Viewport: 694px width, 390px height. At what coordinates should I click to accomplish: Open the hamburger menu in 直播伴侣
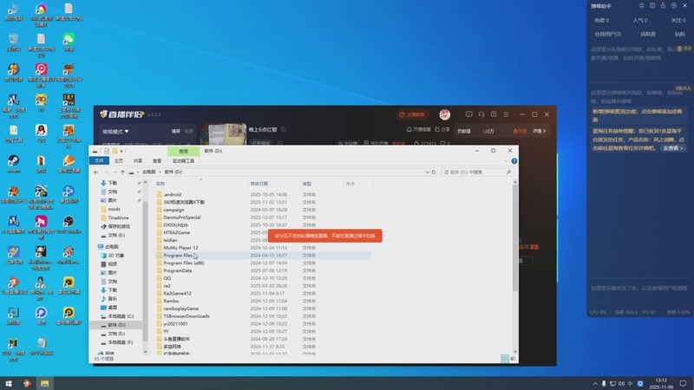point(506,114)
